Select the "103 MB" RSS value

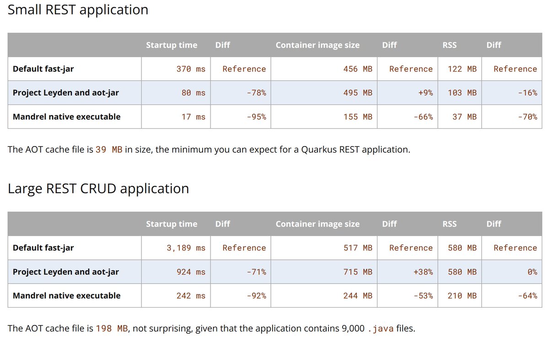(x=462, y=93)
